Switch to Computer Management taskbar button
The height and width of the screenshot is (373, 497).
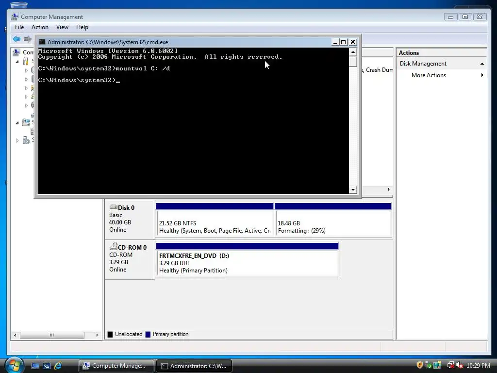click(x=116, y=366)
